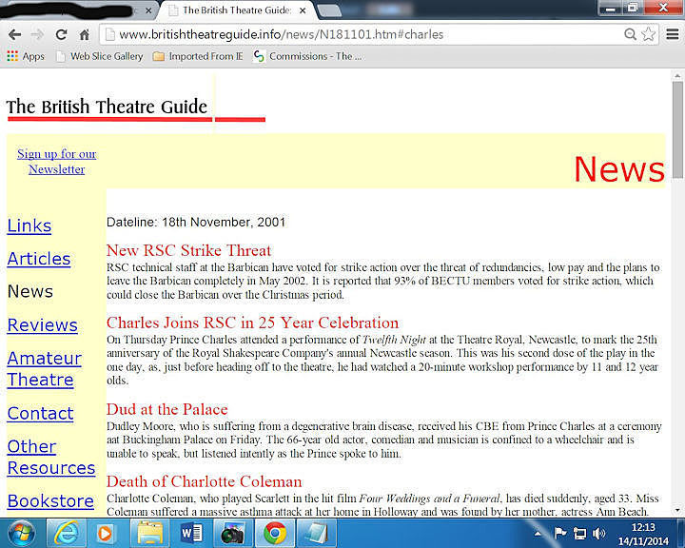This screenshot has height=548, width=685.
Task: Open the browser home page icon
Action: click(85, 34)
